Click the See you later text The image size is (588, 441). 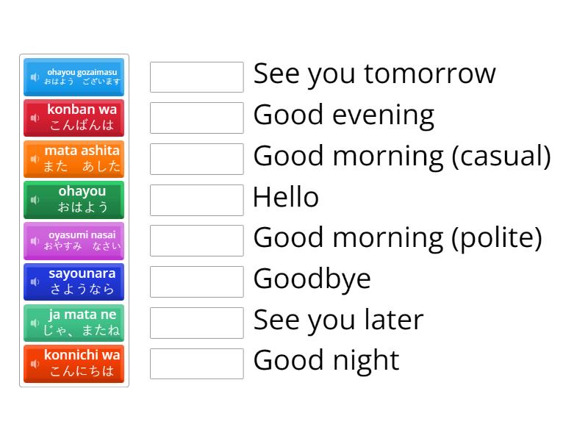point(337,319)
